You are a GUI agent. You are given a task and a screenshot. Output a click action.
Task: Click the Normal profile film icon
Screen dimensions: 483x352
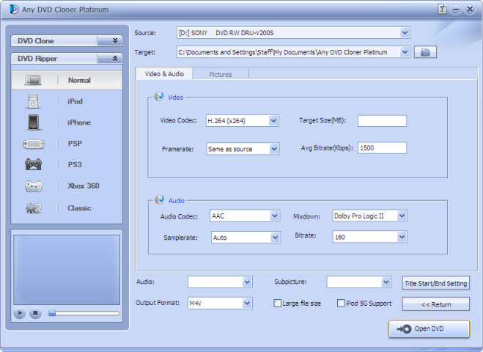click(33, 80)
